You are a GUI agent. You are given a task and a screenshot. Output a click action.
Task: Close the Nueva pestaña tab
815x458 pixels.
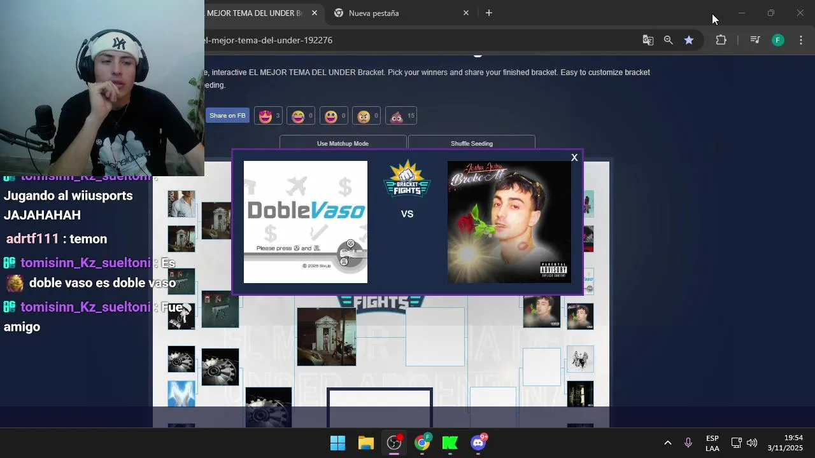(x=465, y=13)
